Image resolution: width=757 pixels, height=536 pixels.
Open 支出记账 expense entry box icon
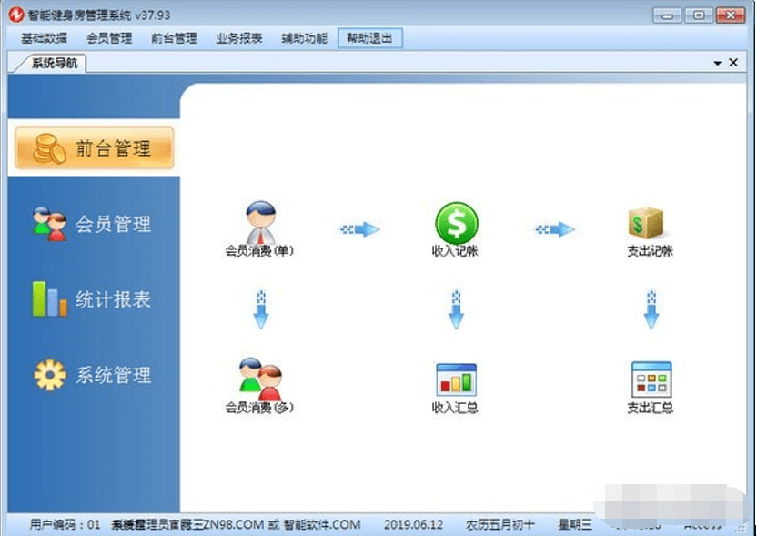(650, 231)
